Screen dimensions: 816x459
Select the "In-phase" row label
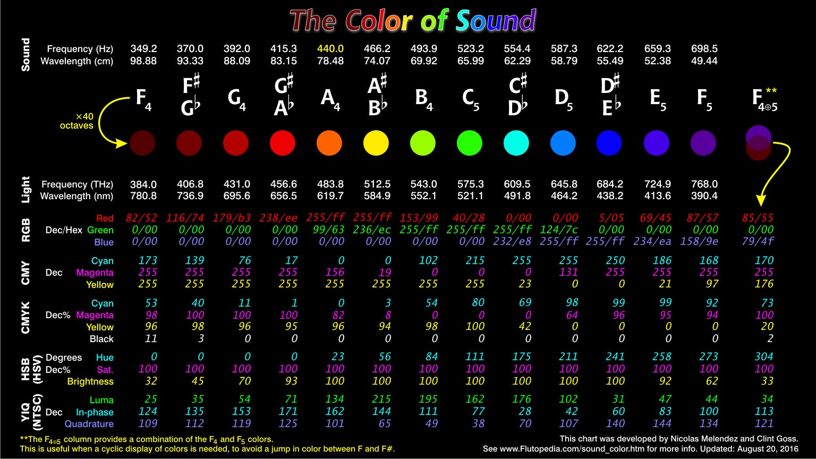tap(95, 412)
